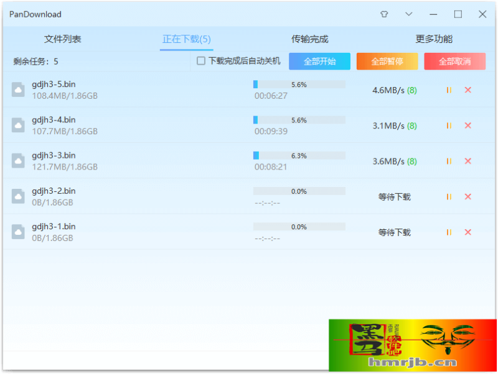Open the 更多功能 section

[x=435, y=38]
